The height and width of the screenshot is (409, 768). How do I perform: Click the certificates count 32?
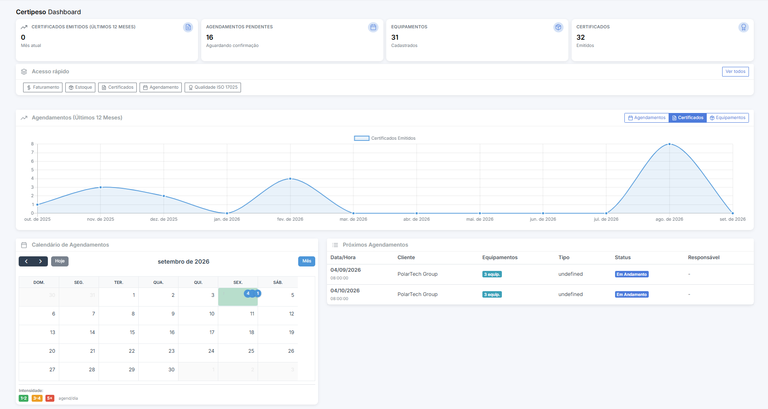[581, 37]
